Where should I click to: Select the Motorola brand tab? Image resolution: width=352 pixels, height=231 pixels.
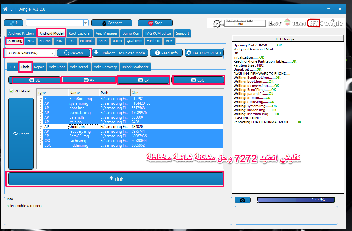click(x=87, y=41)
